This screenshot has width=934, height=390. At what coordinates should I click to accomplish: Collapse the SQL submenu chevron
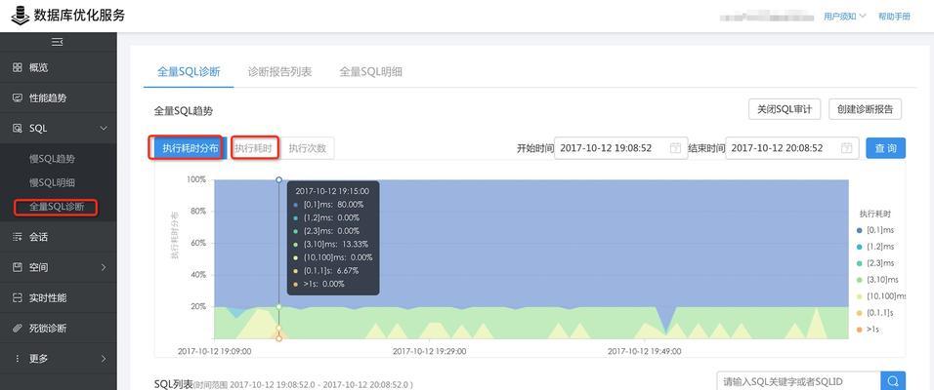point(104,129)
